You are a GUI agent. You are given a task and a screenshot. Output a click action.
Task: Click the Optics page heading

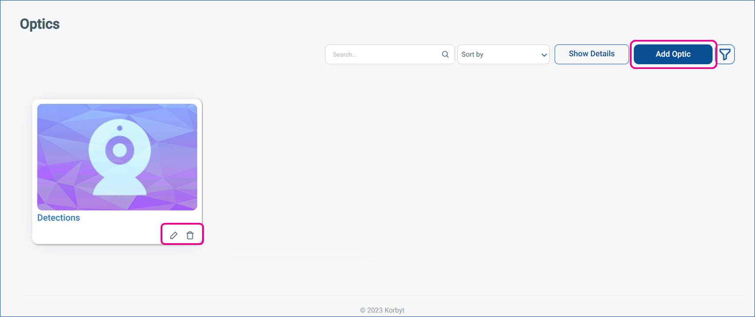coord(40,24)
